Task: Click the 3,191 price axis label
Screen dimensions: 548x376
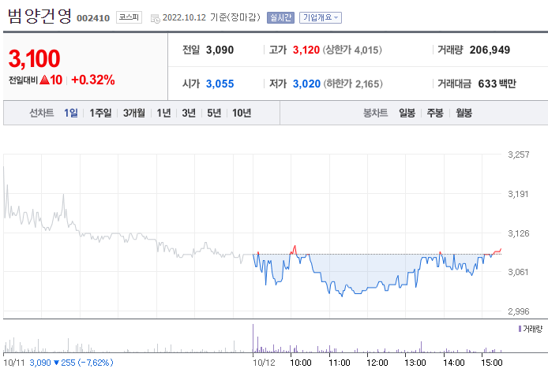Action: [518, 194]
